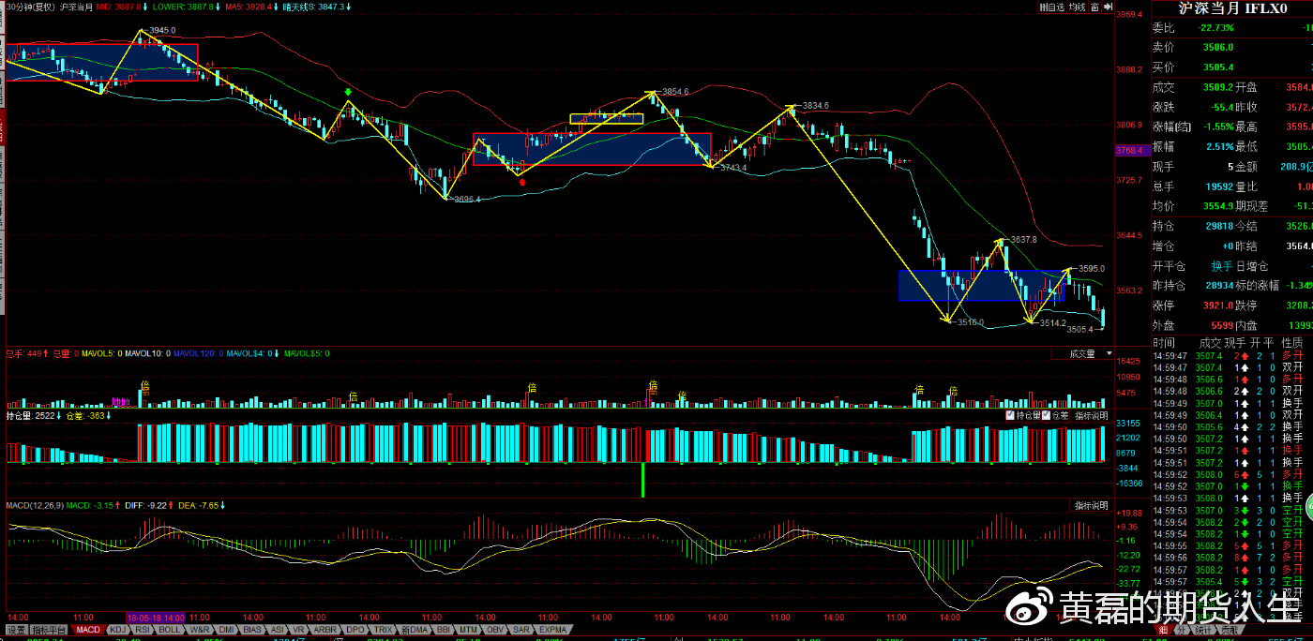
Task: Switch to the BOLL indicator tab
Action: tap(170, 630)
